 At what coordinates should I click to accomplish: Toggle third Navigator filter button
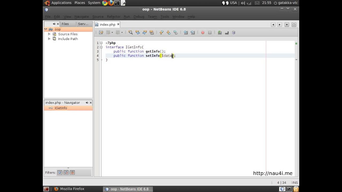coord(72,173)
